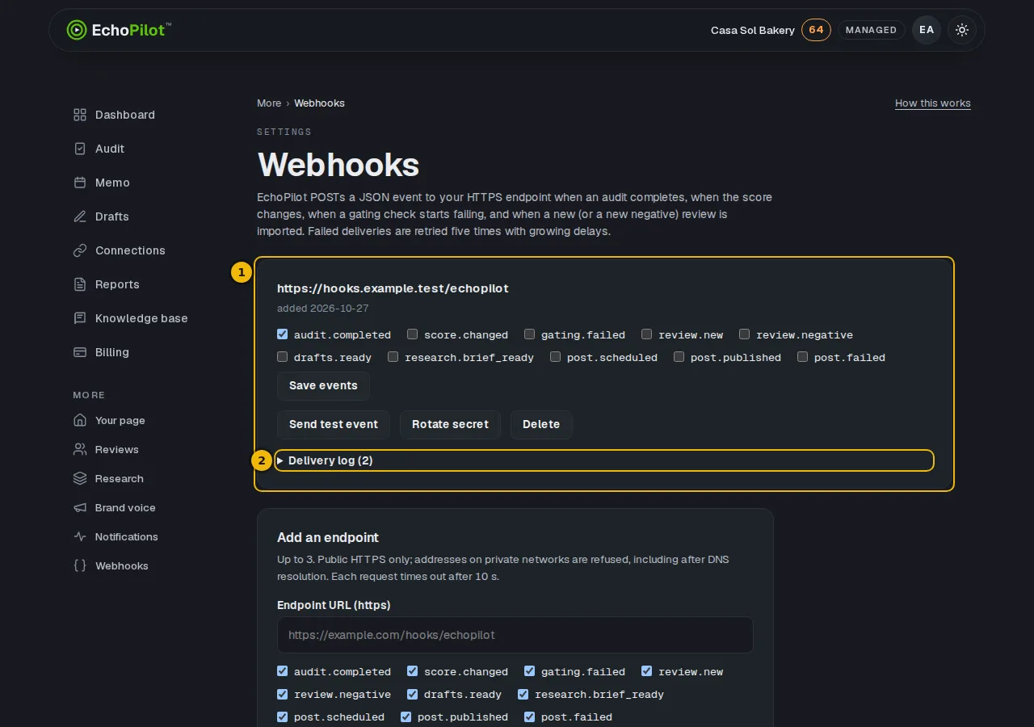Image resolution: width=1034 pixels, height=727 pixels.
Task: Uncheck audit.completed on existing endpoint
Action: point(283,334)
